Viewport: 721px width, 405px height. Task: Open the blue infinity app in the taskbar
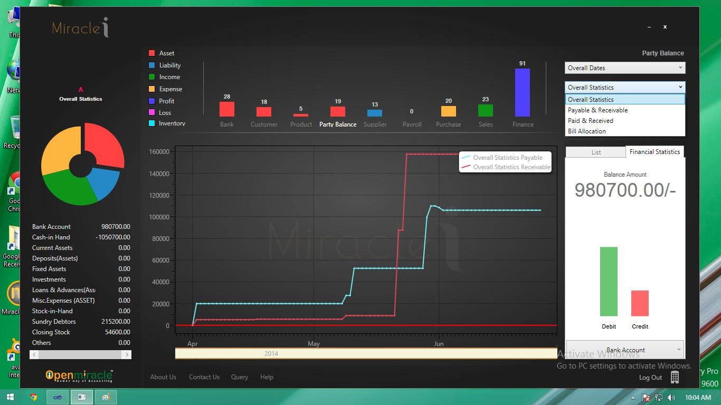tap(58, 397)
